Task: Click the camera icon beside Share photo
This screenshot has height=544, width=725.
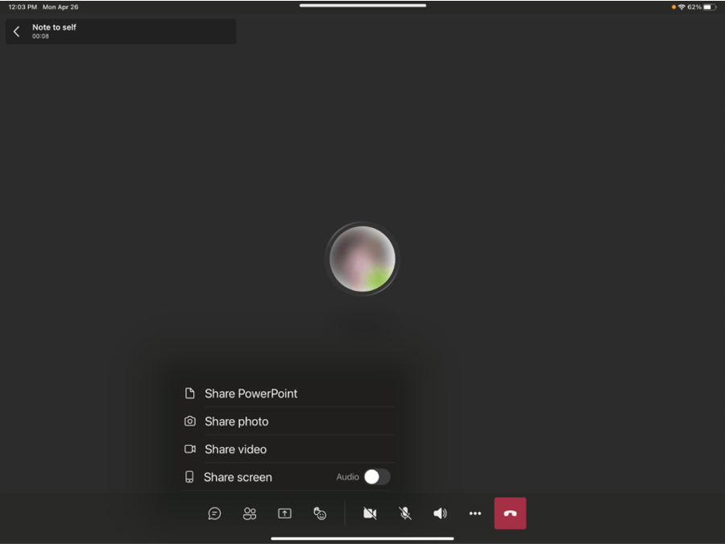Action: click(190, 421)
